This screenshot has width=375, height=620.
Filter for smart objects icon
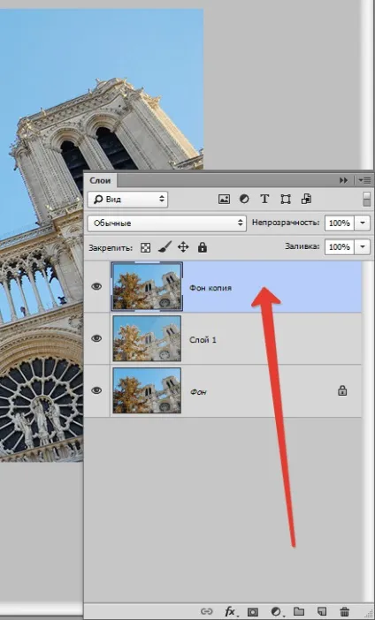pos(307,199)
